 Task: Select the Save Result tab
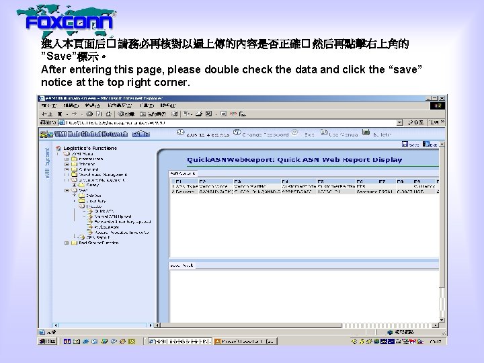pos(182,266)
